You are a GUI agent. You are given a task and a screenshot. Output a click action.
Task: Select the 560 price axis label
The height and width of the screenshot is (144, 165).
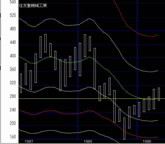tap(12, 2)
